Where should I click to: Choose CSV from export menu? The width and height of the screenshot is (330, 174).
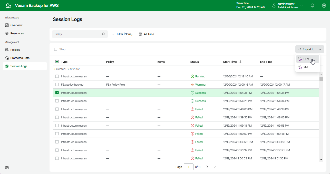point(306,59)
